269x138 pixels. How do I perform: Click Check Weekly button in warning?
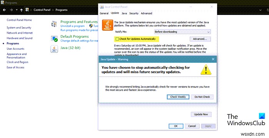[178, 97]
